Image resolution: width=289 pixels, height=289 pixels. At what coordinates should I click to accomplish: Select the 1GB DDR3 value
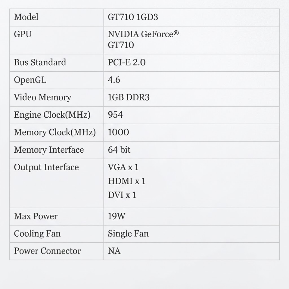pos(129,97)
